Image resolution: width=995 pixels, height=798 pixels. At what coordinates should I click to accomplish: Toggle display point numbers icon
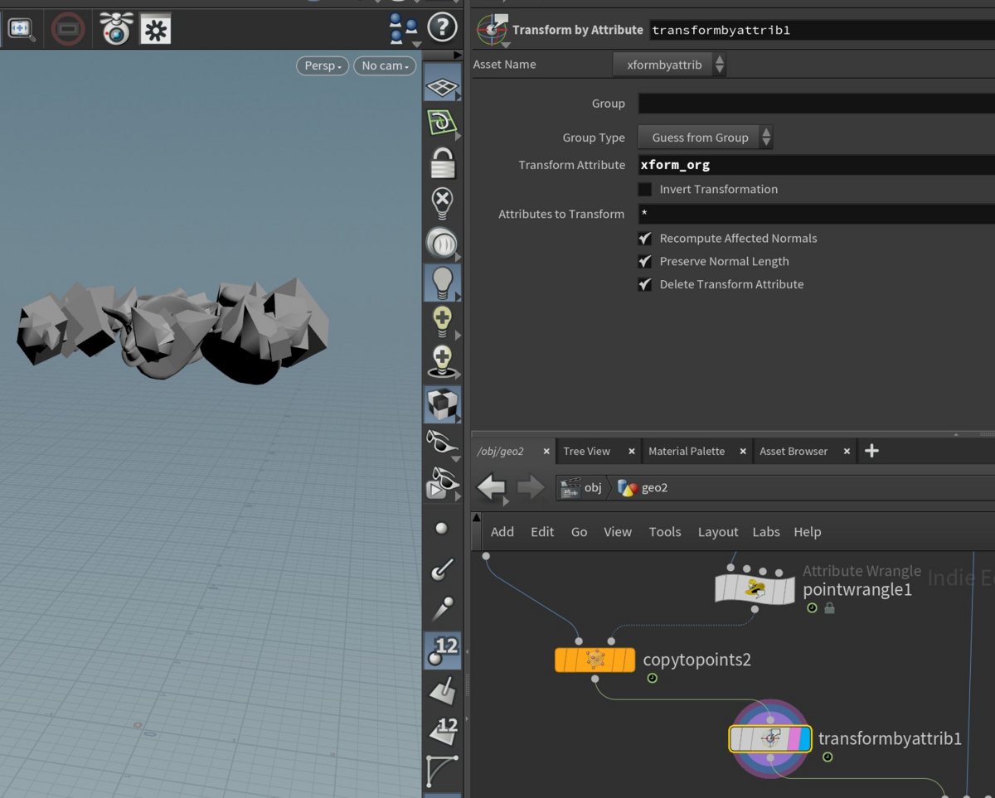pos(442,650)
